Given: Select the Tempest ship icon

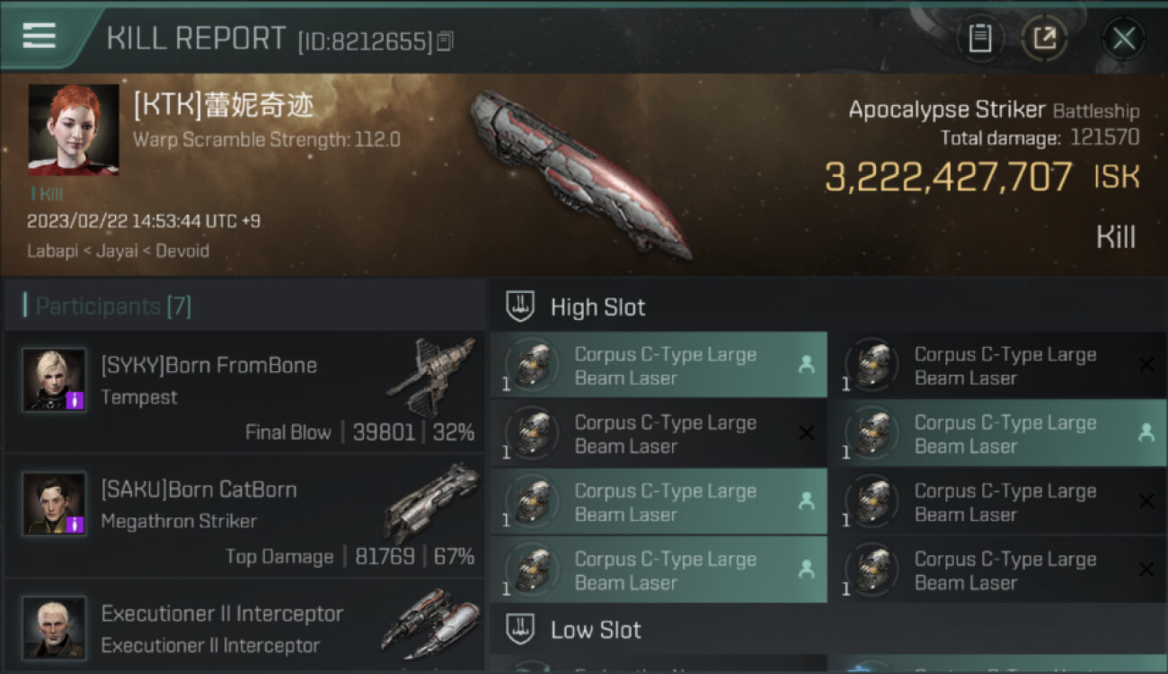Looking at the screenshot, I should click(431, 376).
